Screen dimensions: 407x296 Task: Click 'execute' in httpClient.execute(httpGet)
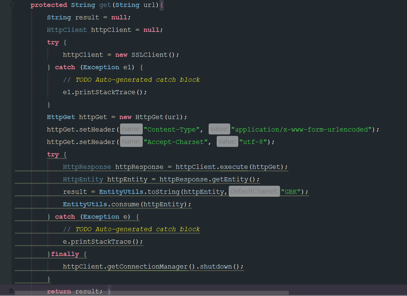[234, 167]
